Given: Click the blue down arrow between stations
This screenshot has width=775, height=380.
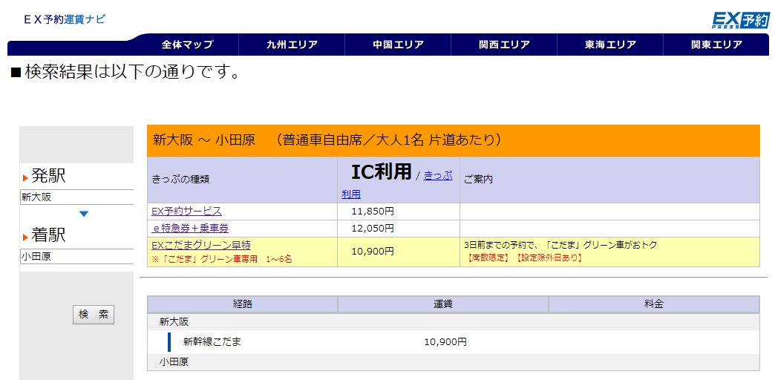Looking at the screenshot, I should tap(84, 214).
